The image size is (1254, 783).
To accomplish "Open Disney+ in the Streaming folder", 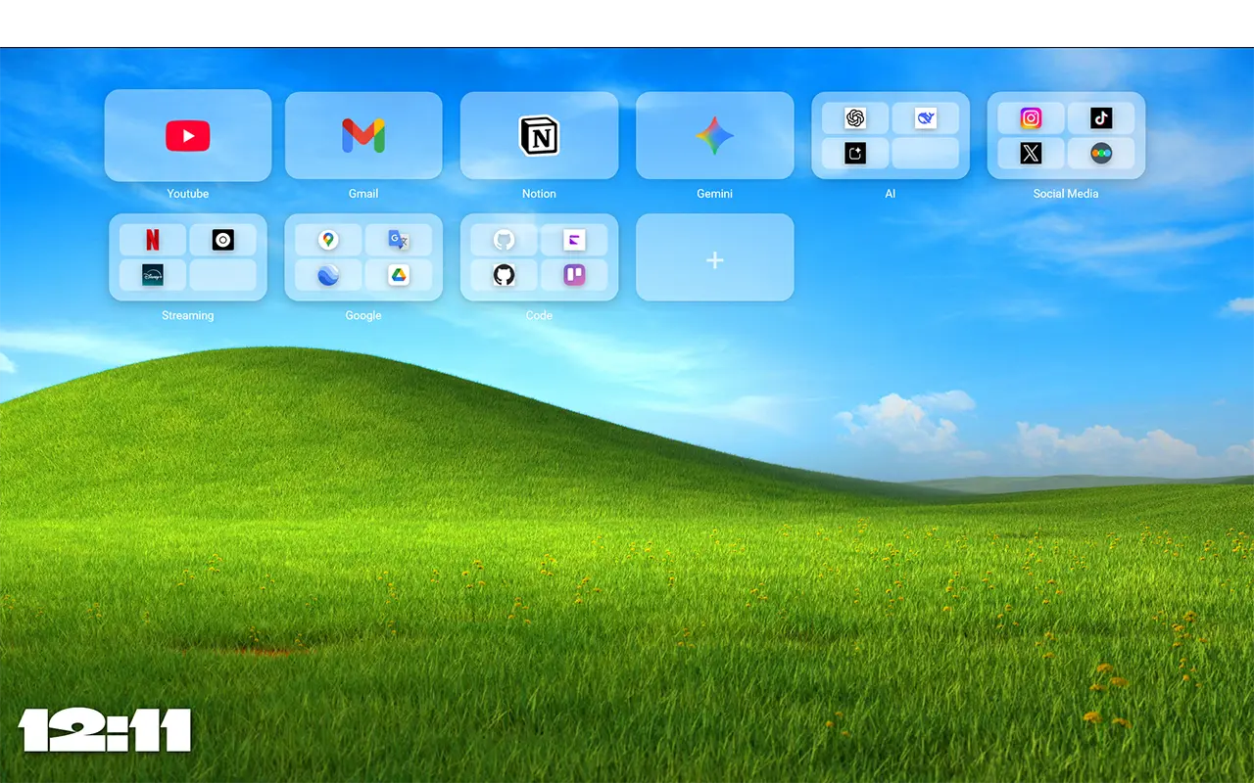I will pyautogui.click(x=153, y=275).
